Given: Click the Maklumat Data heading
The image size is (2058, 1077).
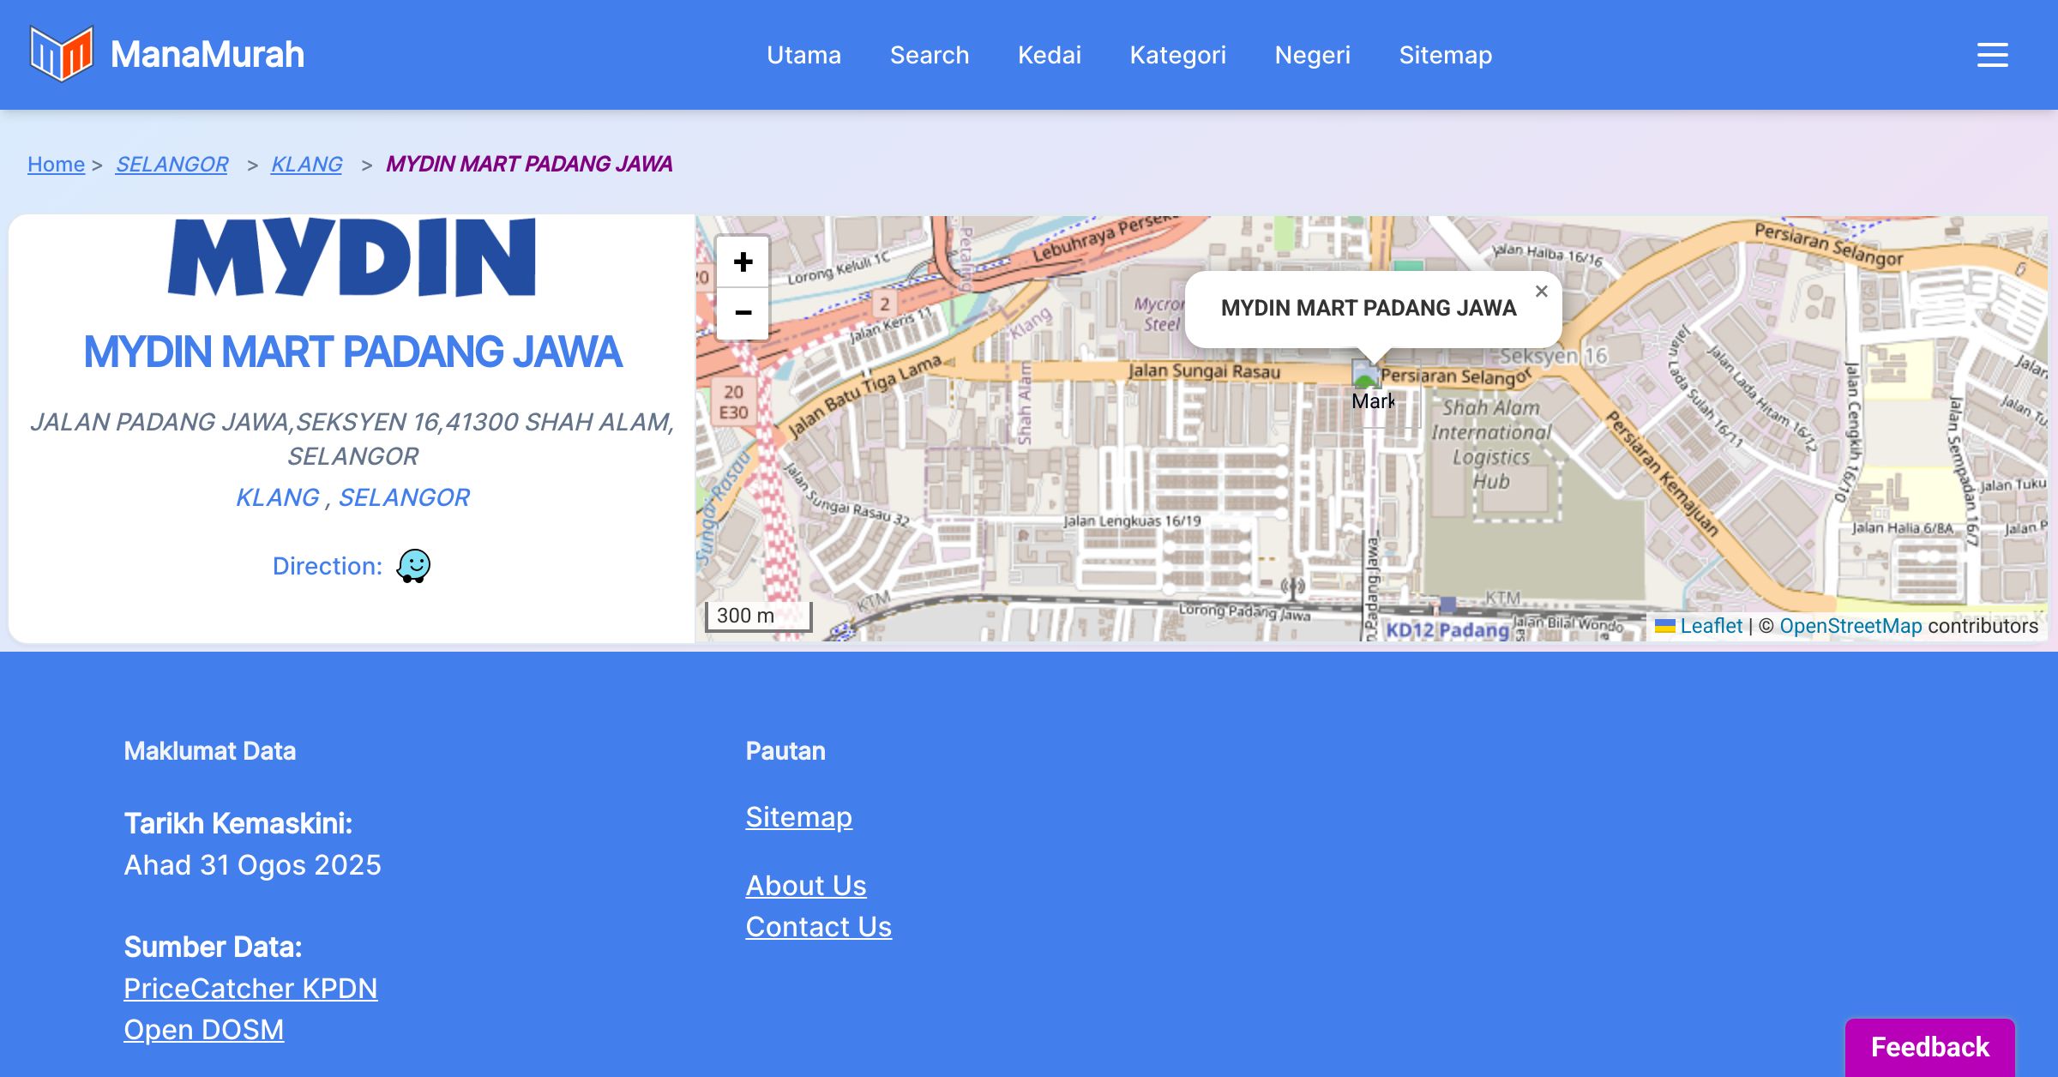Looking at the screenshot, I should 209,751.
